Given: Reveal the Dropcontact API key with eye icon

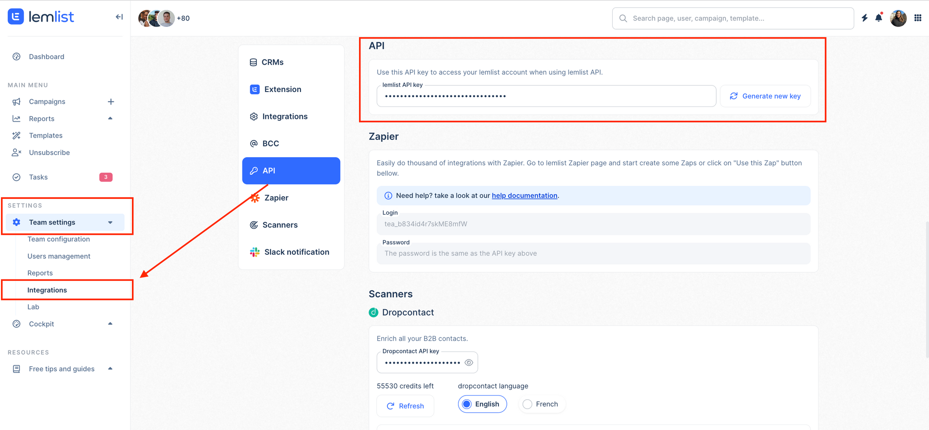Looking at the screenshot, I should pyautogui.click(x=469, y=363).
